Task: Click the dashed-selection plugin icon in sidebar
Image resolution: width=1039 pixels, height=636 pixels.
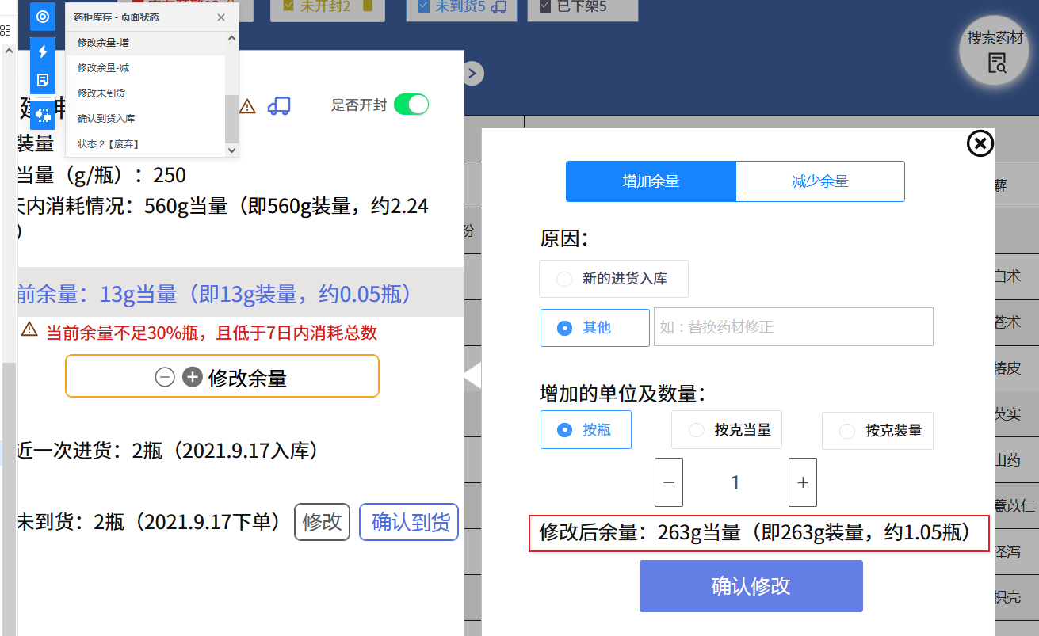Action: (43, 115)
